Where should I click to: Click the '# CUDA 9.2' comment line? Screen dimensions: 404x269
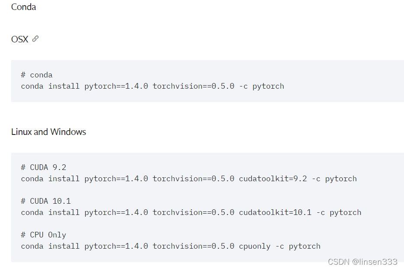tap(44, 167)
